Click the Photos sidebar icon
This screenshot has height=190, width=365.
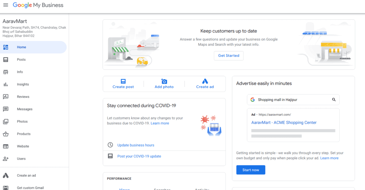[x=6, y=122]
